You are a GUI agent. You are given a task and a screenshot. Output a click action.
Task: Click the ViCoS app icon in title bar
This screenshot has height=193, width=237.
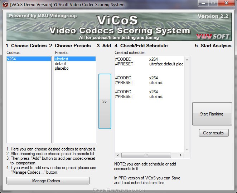click(x=5, y=5)
